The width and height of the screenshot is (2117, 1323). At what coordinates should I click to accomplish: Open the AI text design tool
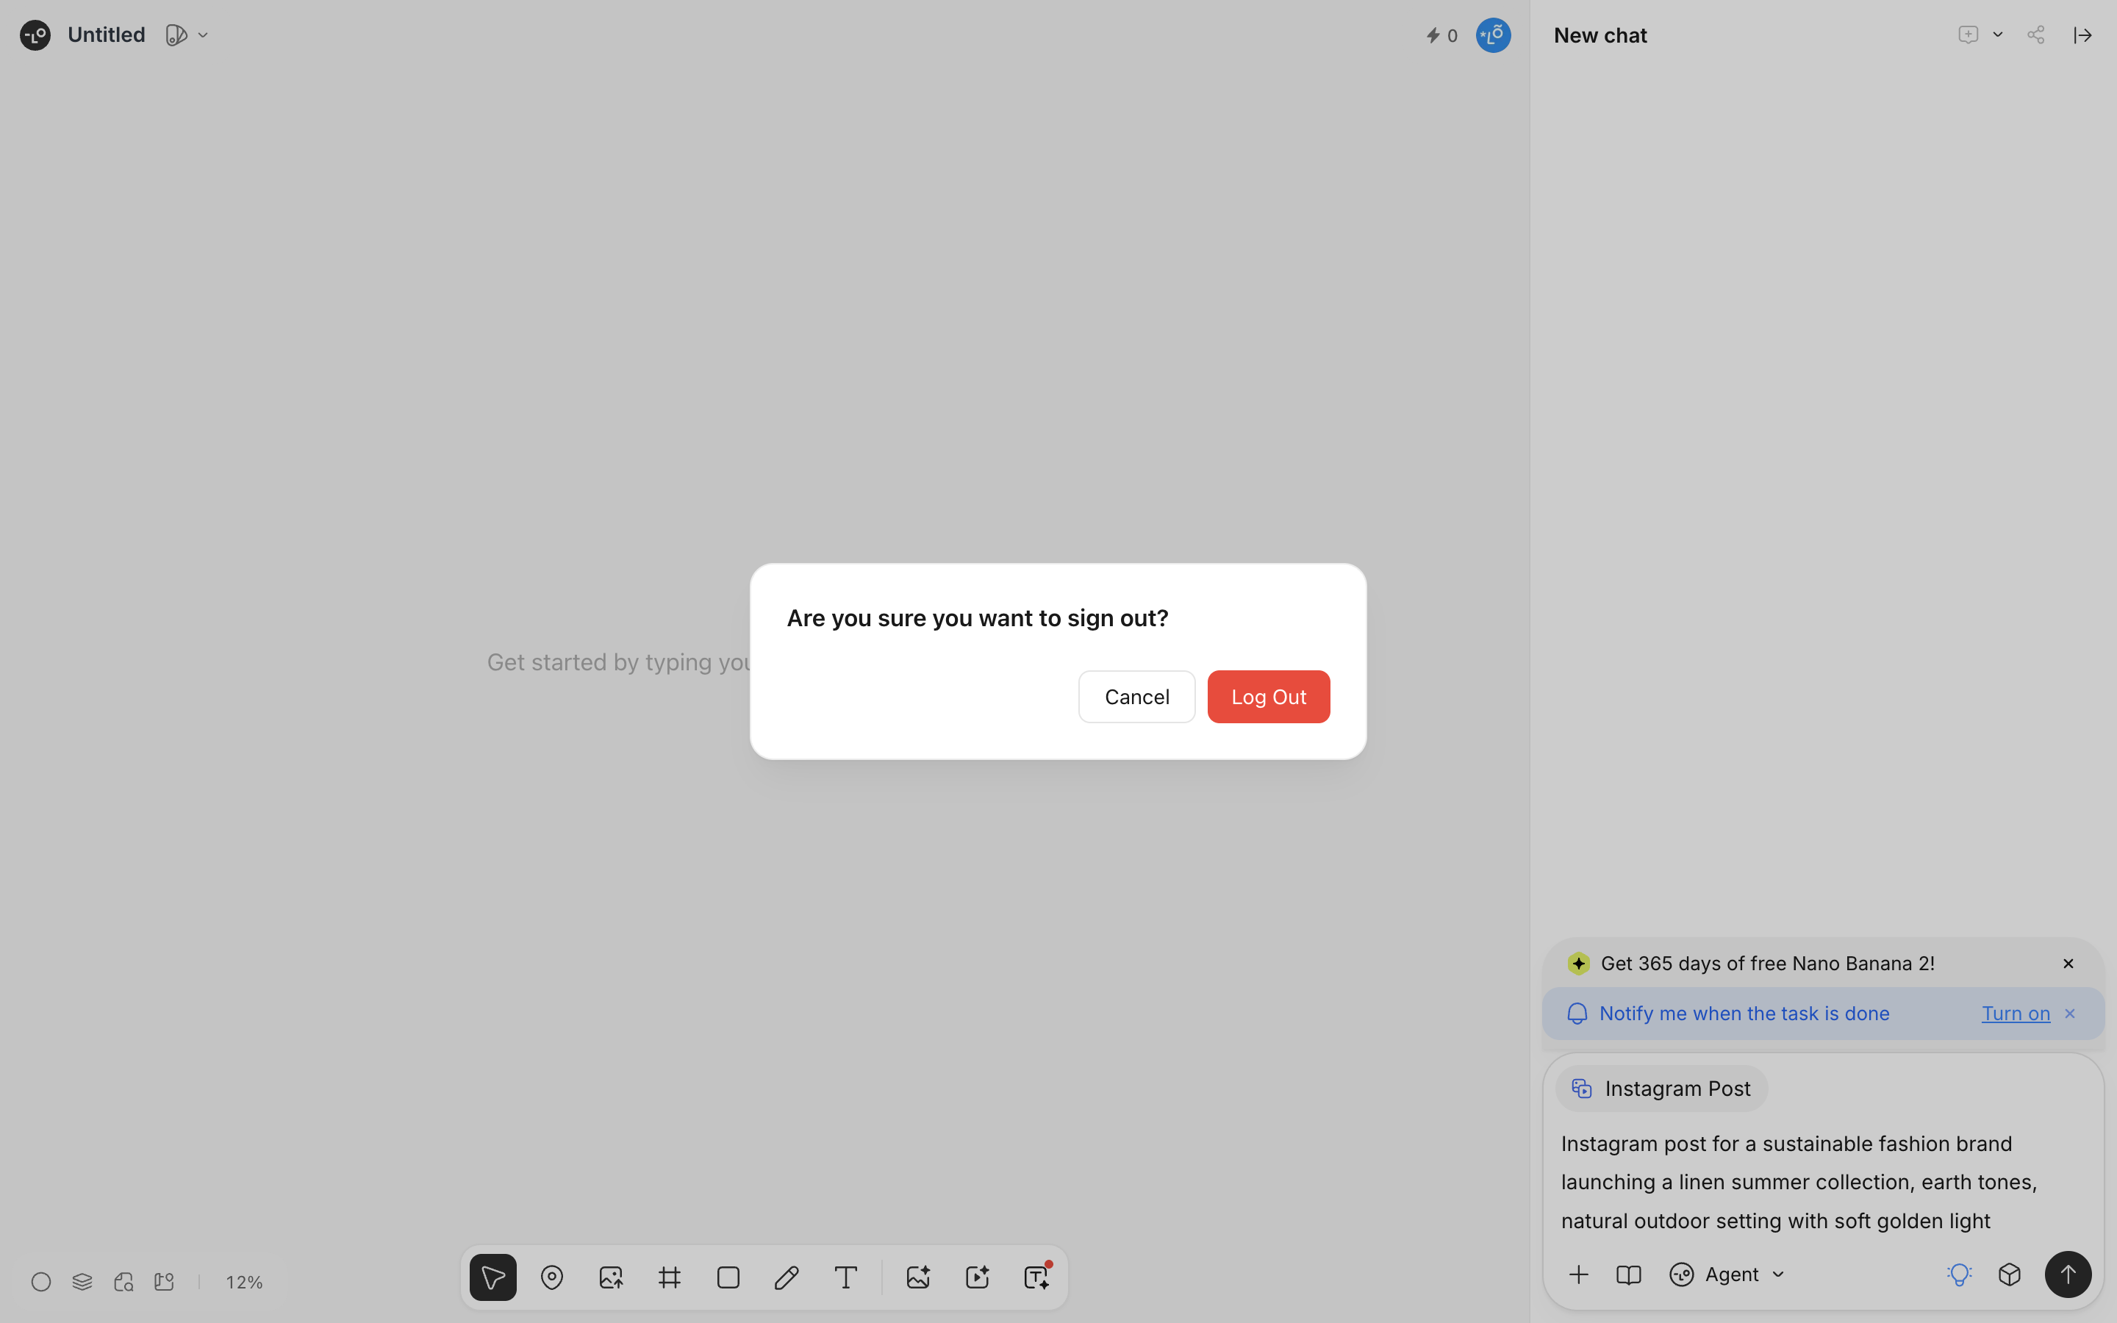[x=1036, y=1277]
